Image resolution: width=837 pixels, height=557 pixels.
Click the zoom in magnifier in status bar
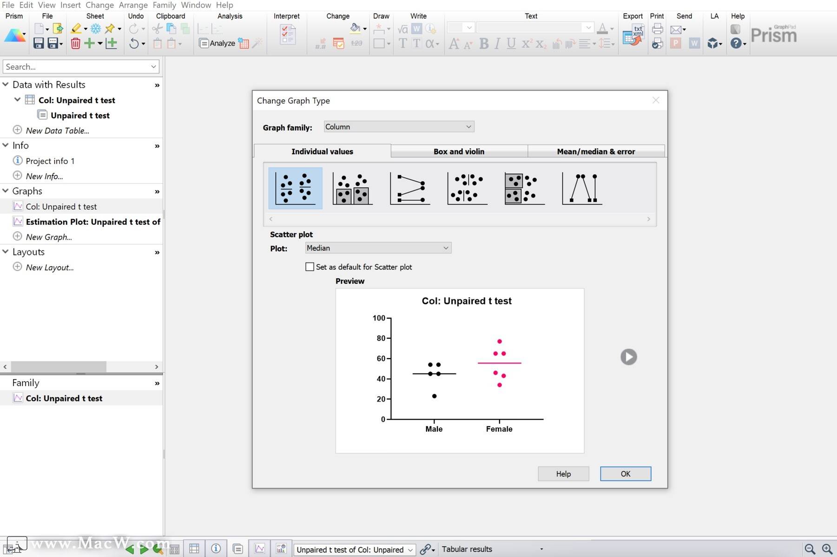pos(827,549)
